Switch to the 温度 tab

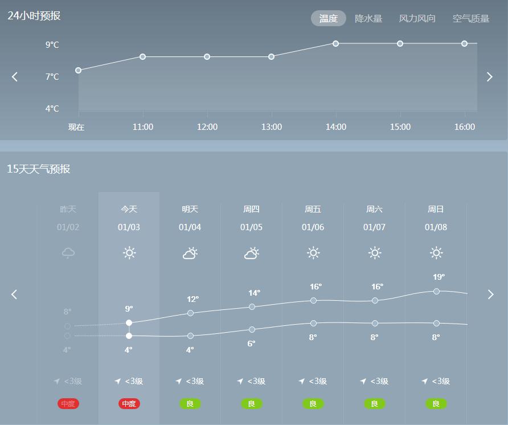328,18
